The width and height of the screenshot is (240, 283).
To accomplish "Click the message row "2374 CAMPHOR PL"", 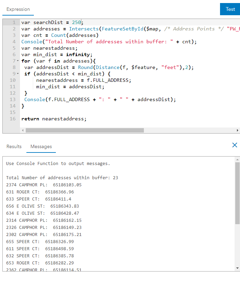I will (44, 185).
